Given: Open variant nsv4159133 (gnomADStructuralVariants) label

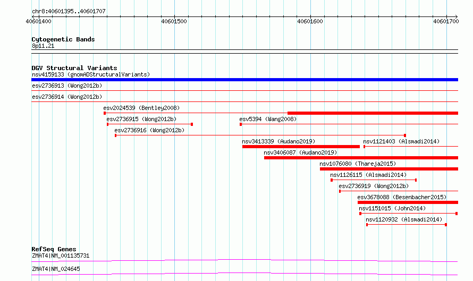Looking at the screenshot, I should (x=91, y=74).
